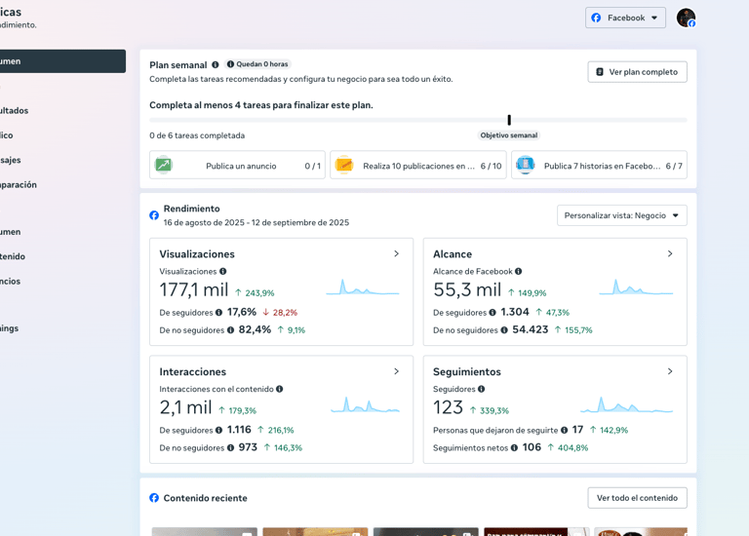This screenshot has width=749, height=536.
Task: Click the Quedan 0 horas badge
Action: pos(257,64)
